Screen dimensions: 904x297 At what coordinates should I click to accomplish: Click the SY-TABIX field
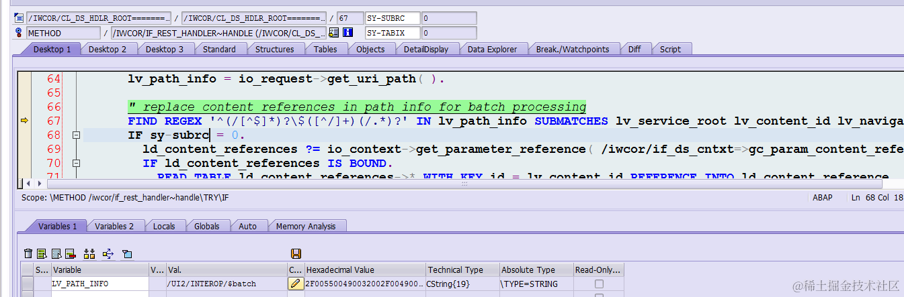[393, 33]
